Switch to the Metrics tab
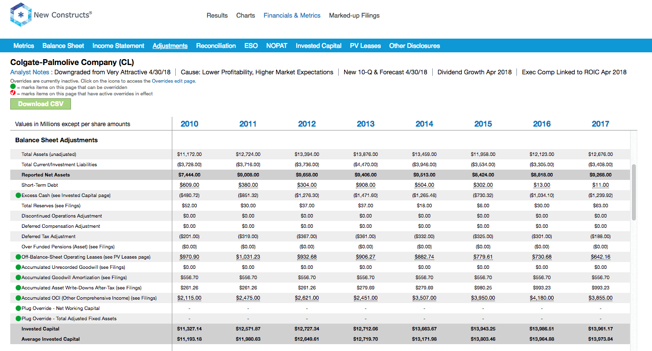This screenshot has width=652, height=351. coord(23,46)
